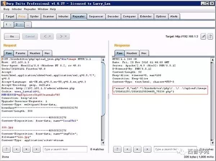216x161 pixels.
Task: Click the Content-Length 303 request header
Action: [x=17, y=111]
